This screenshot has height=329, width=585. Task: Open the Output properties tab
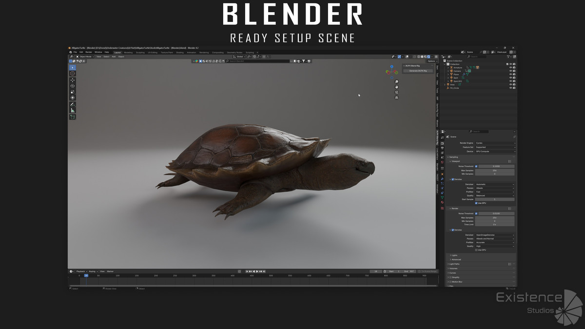pos(442,148)
